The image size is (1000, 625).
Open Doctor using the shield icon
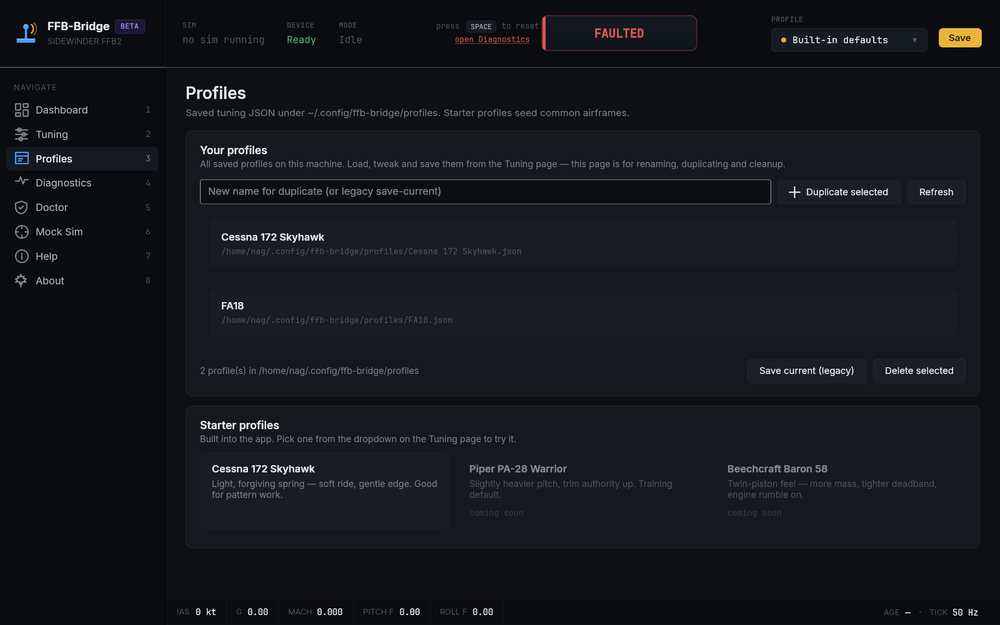(21, 207)
